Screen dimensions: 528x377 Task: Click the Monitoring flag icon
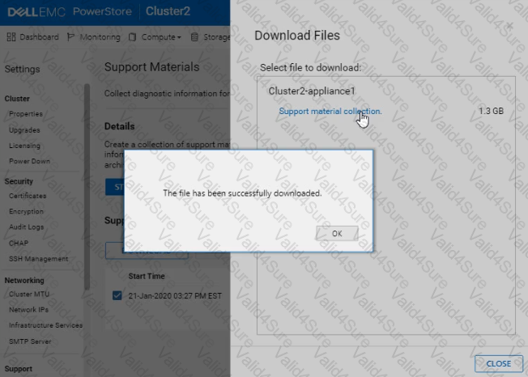71,37
